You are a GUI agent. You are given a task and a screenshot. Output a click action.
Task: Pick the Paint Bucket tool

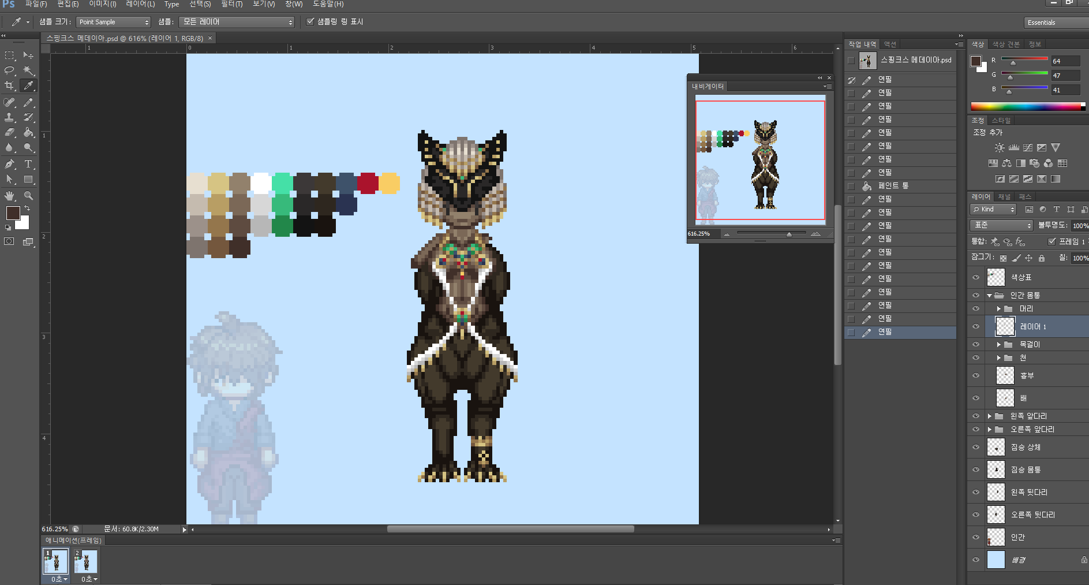pyautogui.click(x=28, y=132)
